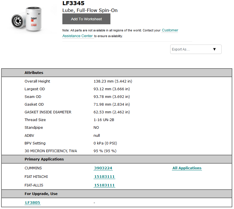Click the LF3345 product title

tap(72, 3)
